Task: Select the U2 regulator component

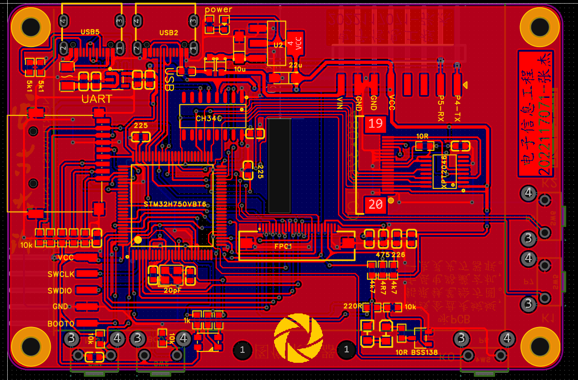Action: (277, 43)
